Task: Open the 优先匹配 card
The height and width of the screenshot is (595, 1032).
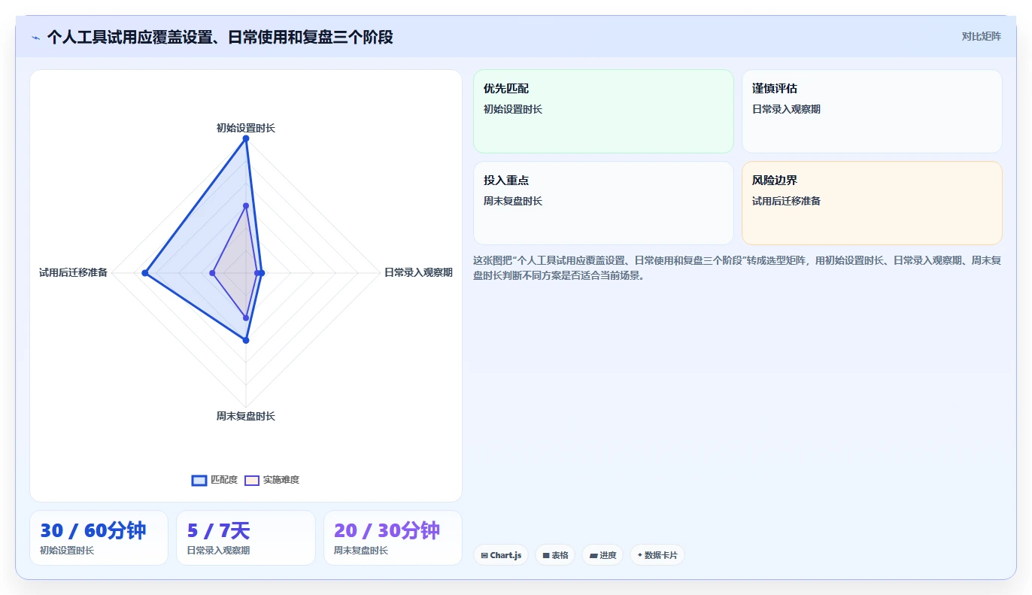Action: [x=603, y=111]
